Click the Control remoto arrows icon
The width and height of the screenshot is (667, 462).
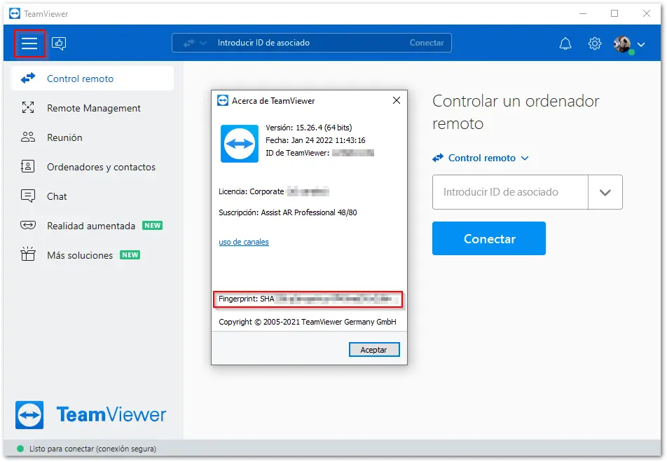28,79
